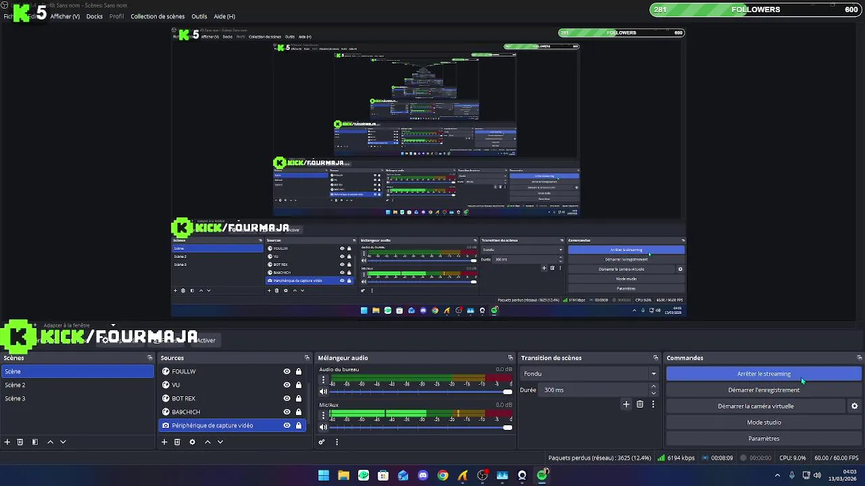Remove selected scene with trash icon
The width and height of the screenshot is (865, 486).
20,442
